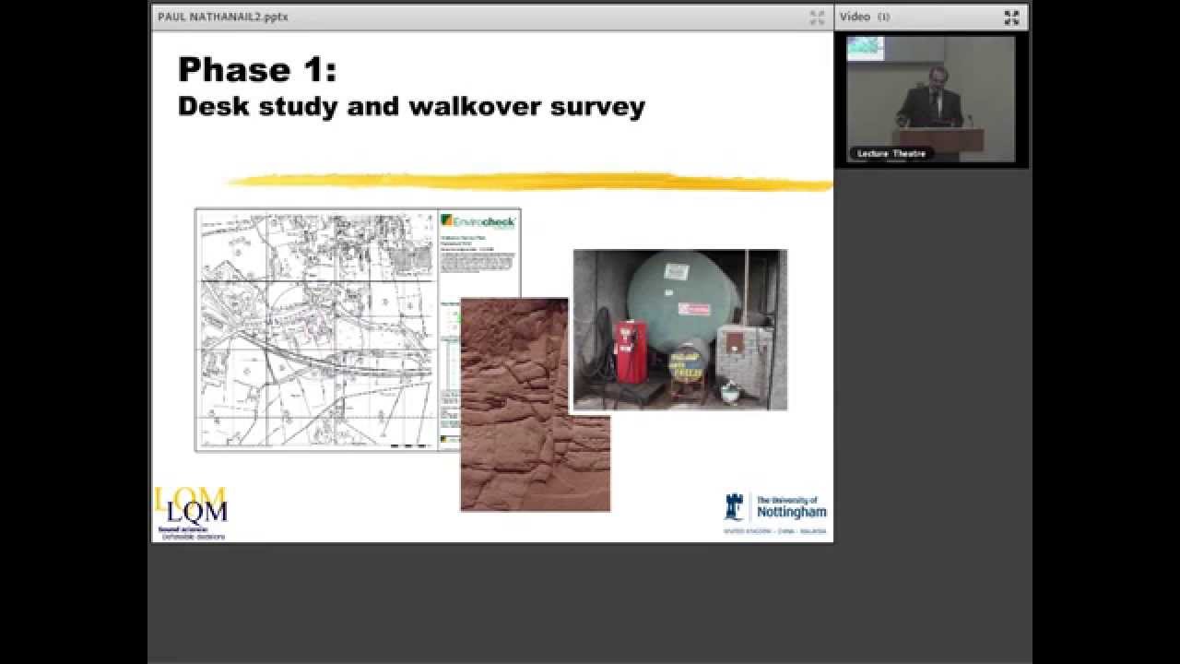Expand the Video panel to fullscreen
Image resolution: width=1180 pixels, height=664 pixels.
point(1011,18)
